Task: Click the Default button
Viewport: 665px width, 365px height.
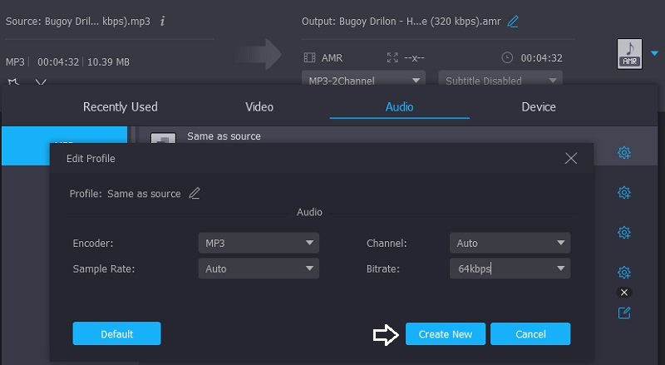Action: pos(117,334)
